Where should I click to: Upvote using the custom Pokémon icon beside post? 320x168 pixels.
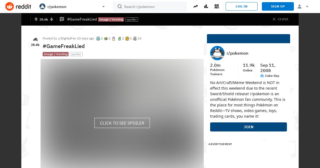(35, 39)
